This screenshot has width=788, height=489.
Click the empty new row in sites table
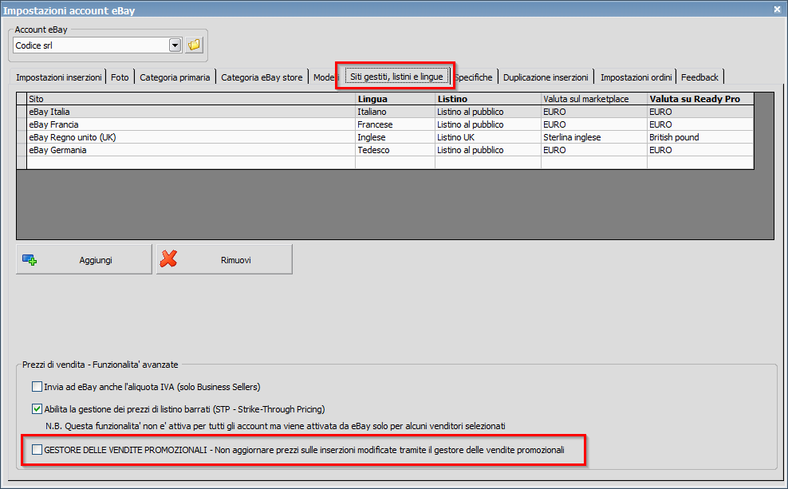click(x=385, y=162)
